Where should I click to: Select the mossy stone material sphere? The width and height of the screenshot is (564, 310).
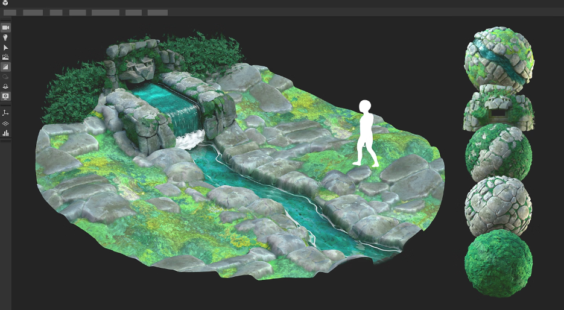pos(498,153)
